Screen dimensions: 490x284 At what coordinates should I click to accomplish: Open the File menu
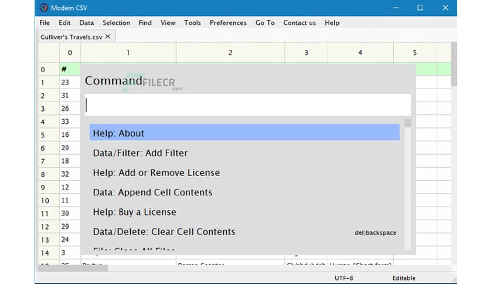click(45, 23)
